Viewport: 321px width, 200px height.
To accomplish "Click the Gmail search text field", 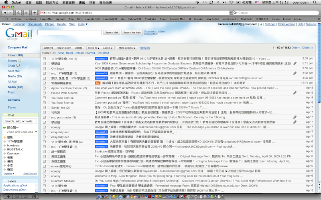I will coord(69,32).
